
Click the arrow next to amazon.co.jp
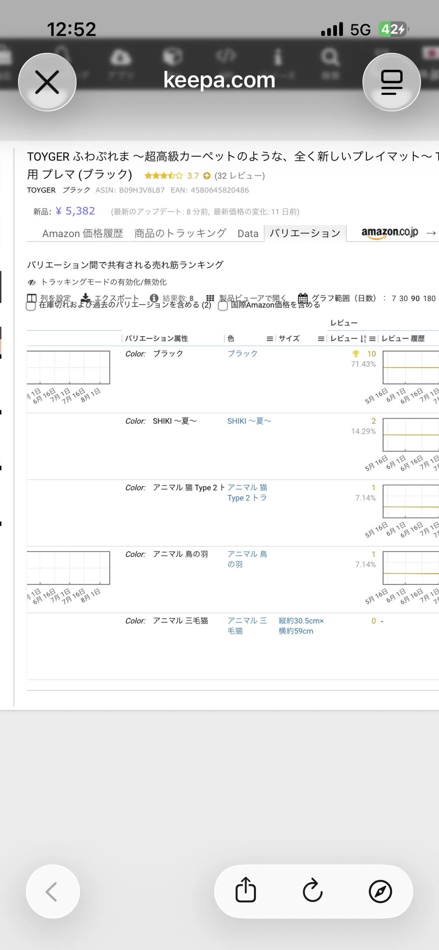tap(431, 233)
